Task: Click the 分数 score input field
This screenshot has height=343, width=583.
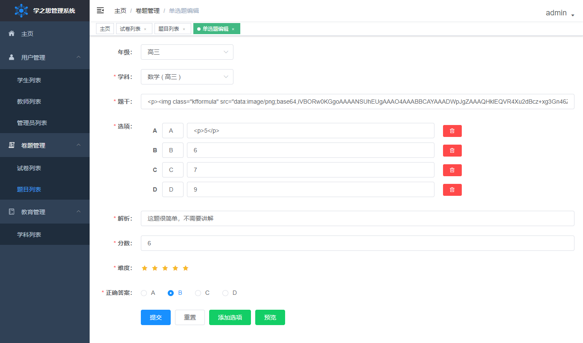Action: pyautogui.click(x=357, y=243)
